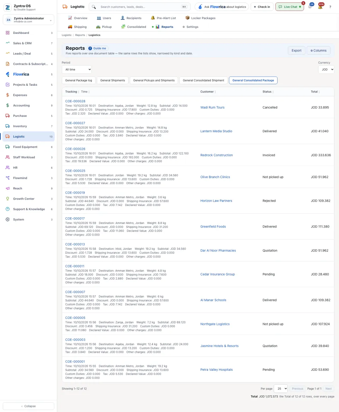This screenshot has width=339, height=412.
Task: Open the Flowmind icon in the sidebar
Action: [x=8, y=178]
